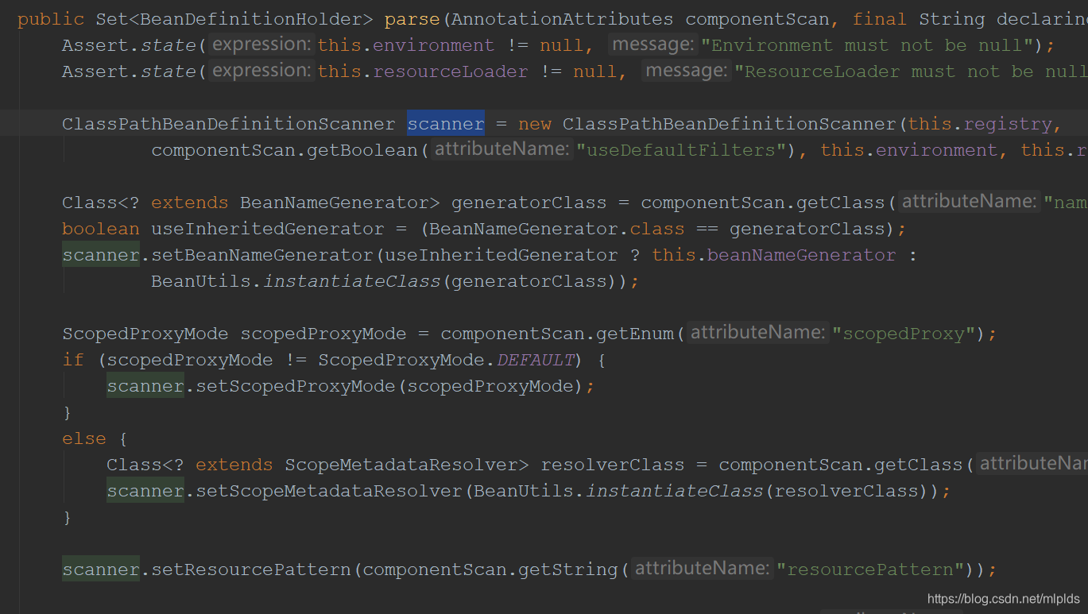Click the new keyword before ClassPathBeanDefinitionScanner
This screenshot has width=1088, height=614.
(535, 124)
